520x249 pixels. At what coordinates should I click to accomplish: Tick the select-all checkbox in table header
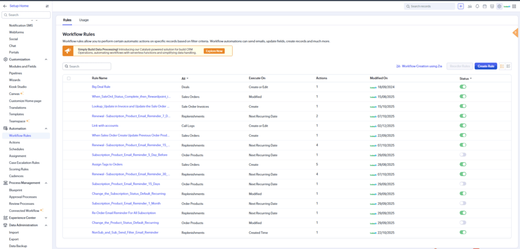pyautogui.click(x=69, y=79)
